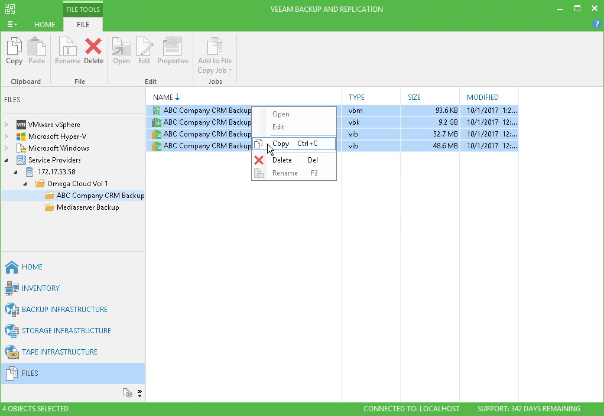Image resolution: width=604 pixels, height=416 pixels.
Task: Sort the list by SIZE column
Action: pos(414,97)
